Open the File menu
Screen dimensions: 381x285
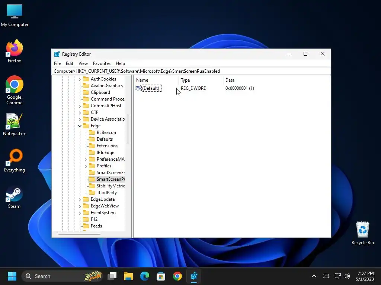click(57, 63)
